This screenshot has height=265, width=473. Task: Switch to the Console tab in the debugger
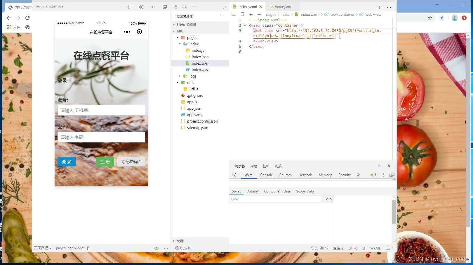[266, 175]
